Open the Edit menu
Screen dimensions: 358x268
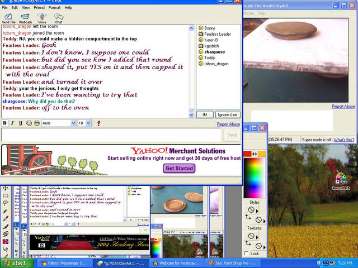pos(15,7)
